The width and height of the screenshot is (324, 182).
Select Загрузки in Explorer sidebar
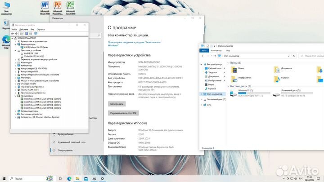click(x=212, y=72)
